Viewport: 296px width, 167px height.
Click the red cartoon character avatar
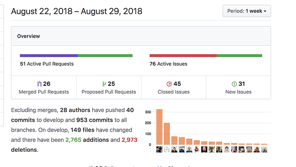pos(197,149)
